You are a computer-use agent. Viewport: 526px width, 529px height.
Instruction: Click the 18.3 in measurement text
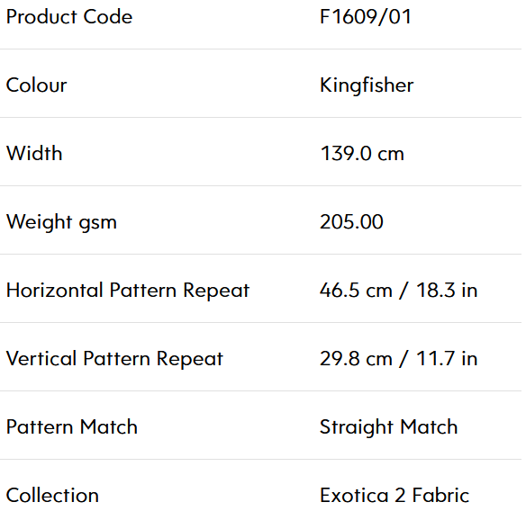(x=447, y=291)
